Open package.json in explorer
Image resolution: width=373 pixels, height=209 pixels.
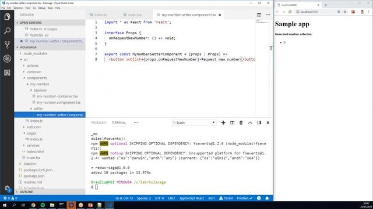coord(34,176)
